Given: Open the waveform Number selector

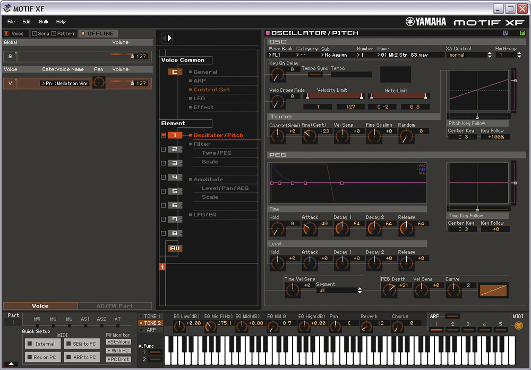Looking at the screenshot, I should pyautogui.click(x=366, y=55).
